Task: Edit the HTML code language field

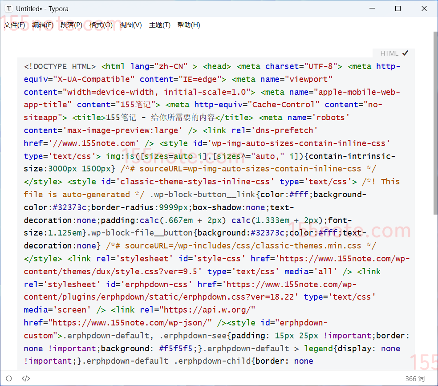Action: pos(389,53)
